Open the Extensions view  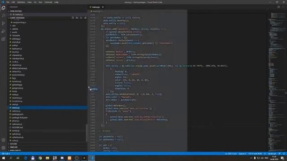3,39
